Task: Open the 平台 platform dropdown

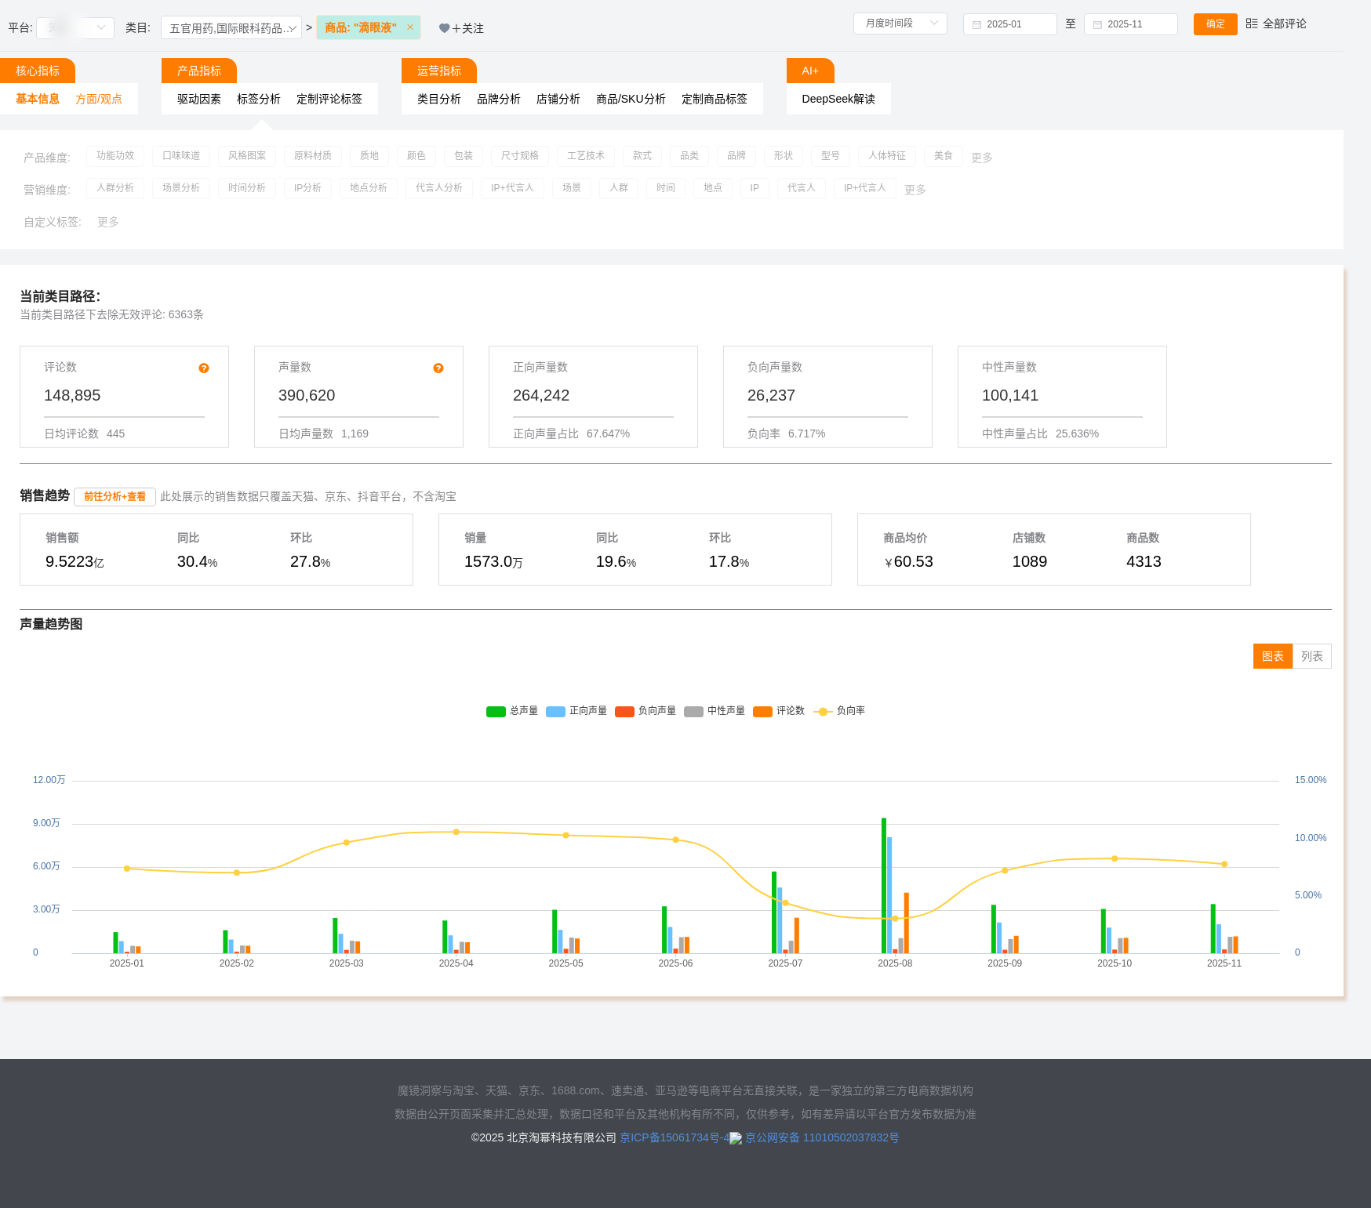Action: pos(75,28)
